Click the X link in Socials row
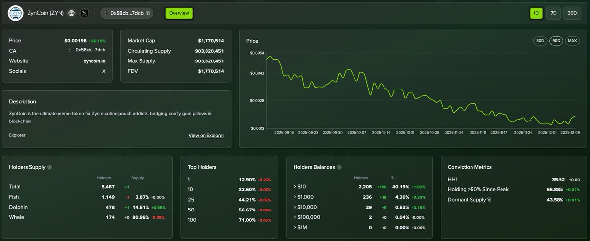 coord(104,71)
